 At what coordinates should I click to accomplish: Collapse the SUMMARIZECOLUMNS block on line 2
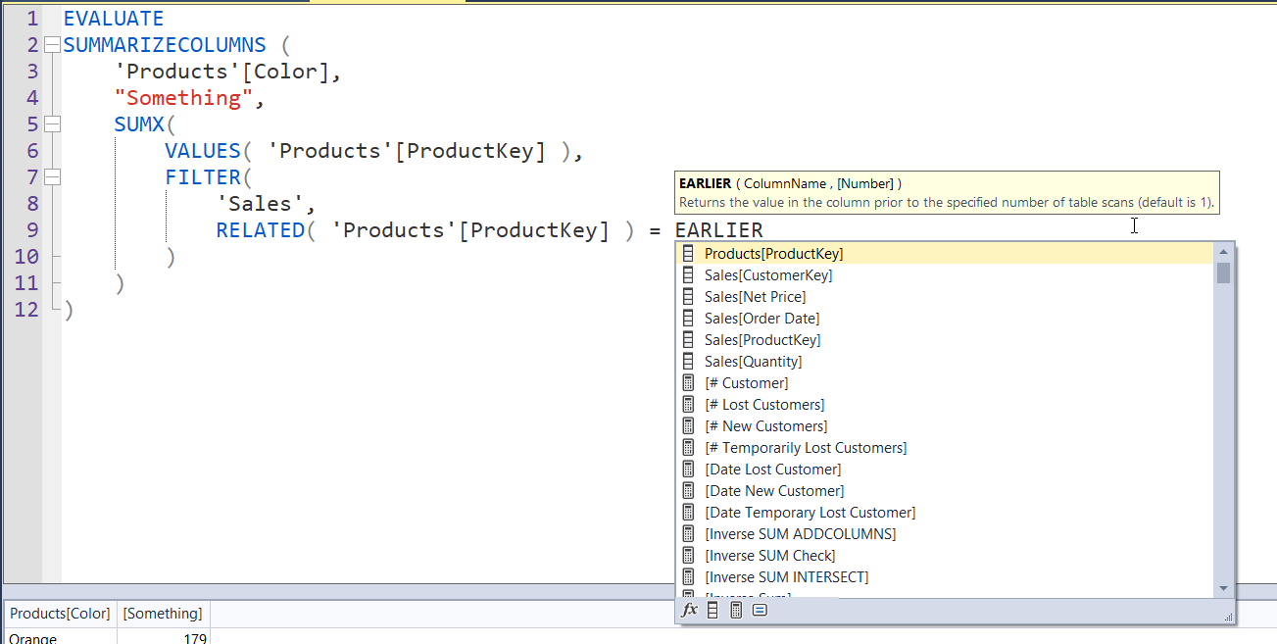pos(51,44)
